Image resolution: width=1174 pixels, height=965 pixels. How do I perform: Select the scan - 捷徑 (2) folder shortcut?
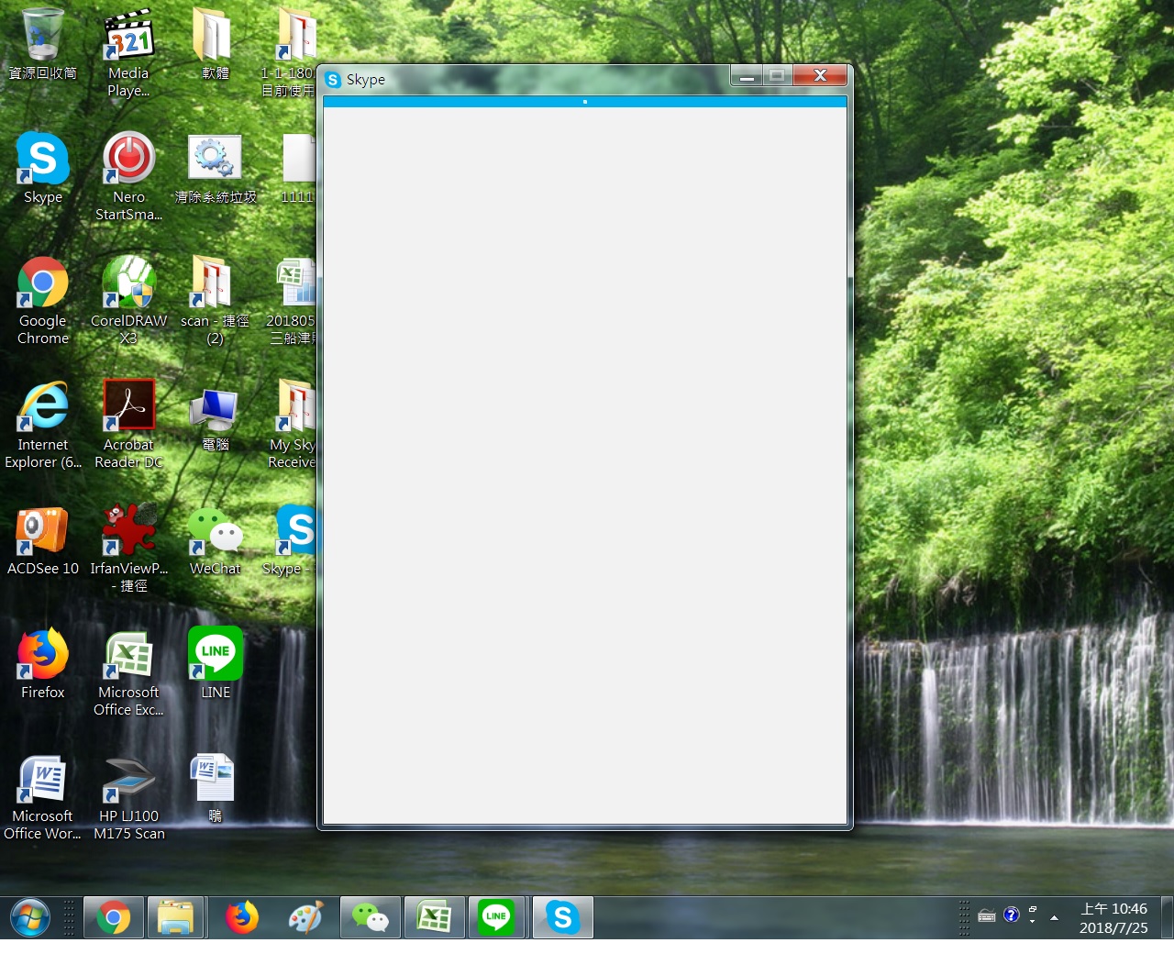click(215, 301)
